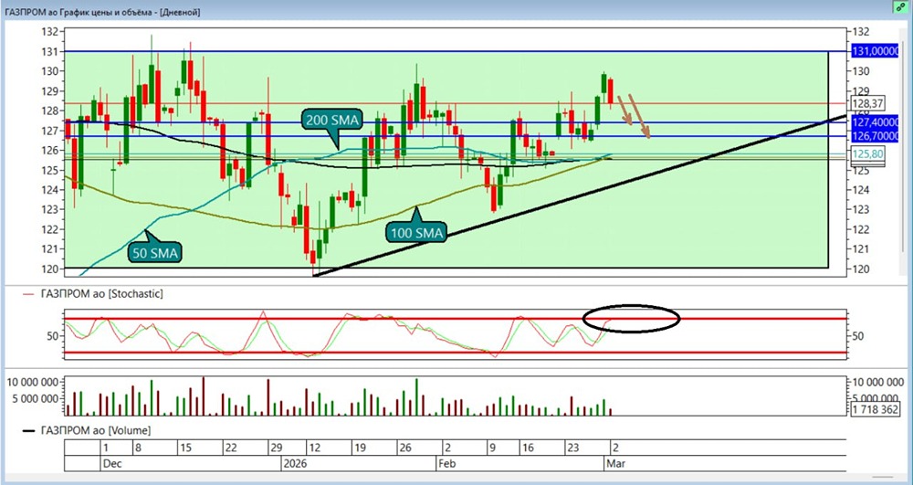Click the Dec month label on time axis
Viewport: 913px width, 485px height.
tap(111, 464)
